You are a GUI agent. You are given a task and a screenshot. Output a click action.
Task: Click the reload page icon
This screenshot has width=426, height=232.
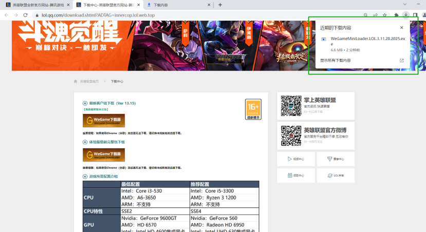click(x=25, y=15)
